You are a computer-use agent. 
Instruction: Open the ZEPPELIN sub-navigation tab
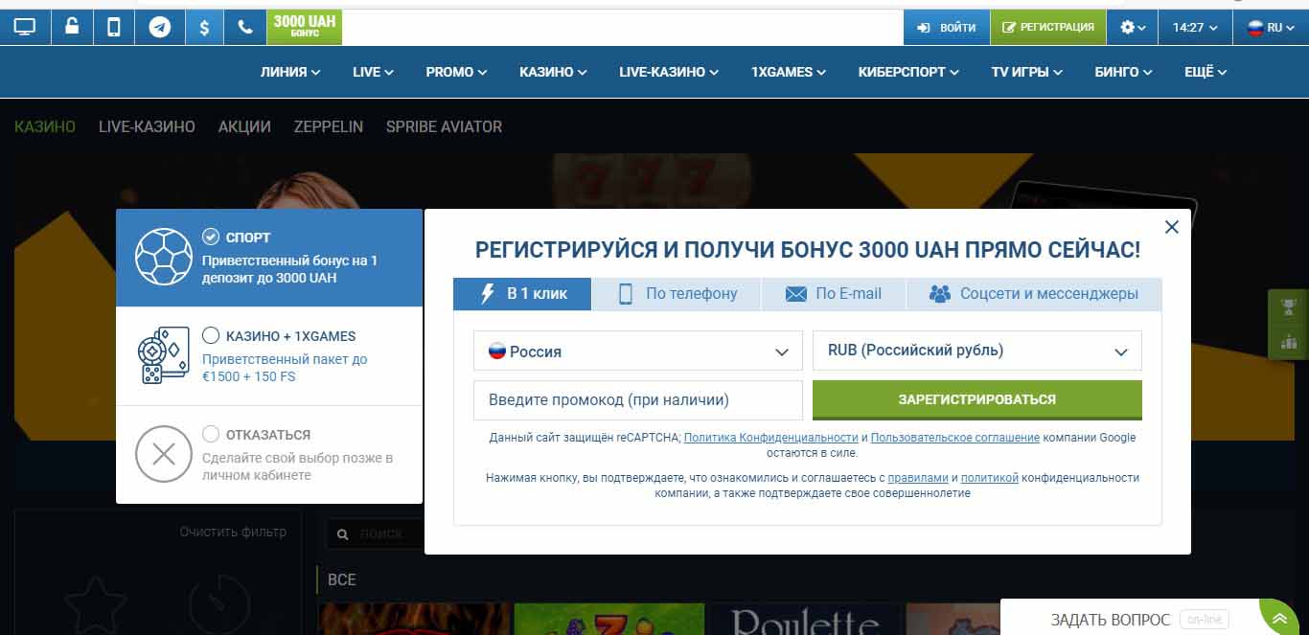click(x=329, y=126)
